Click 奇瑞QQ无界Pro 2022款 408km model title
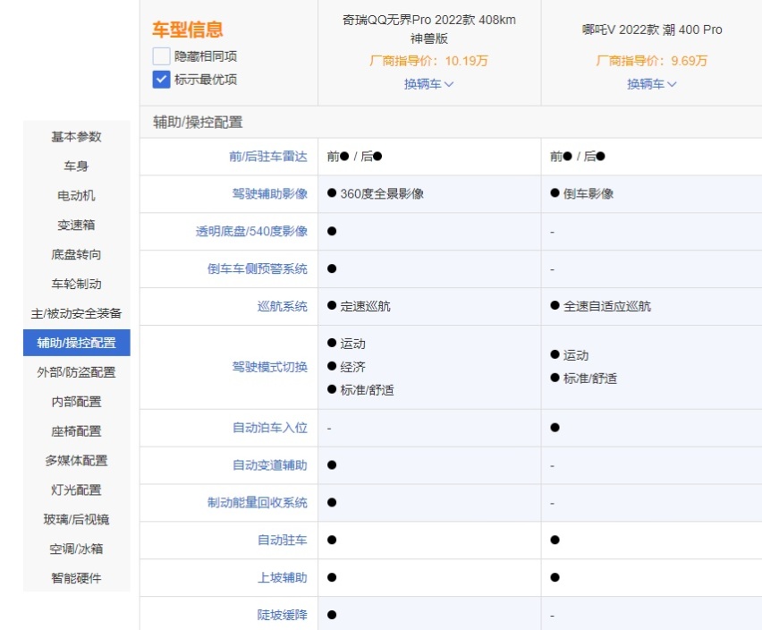 (x=429, y=30)
